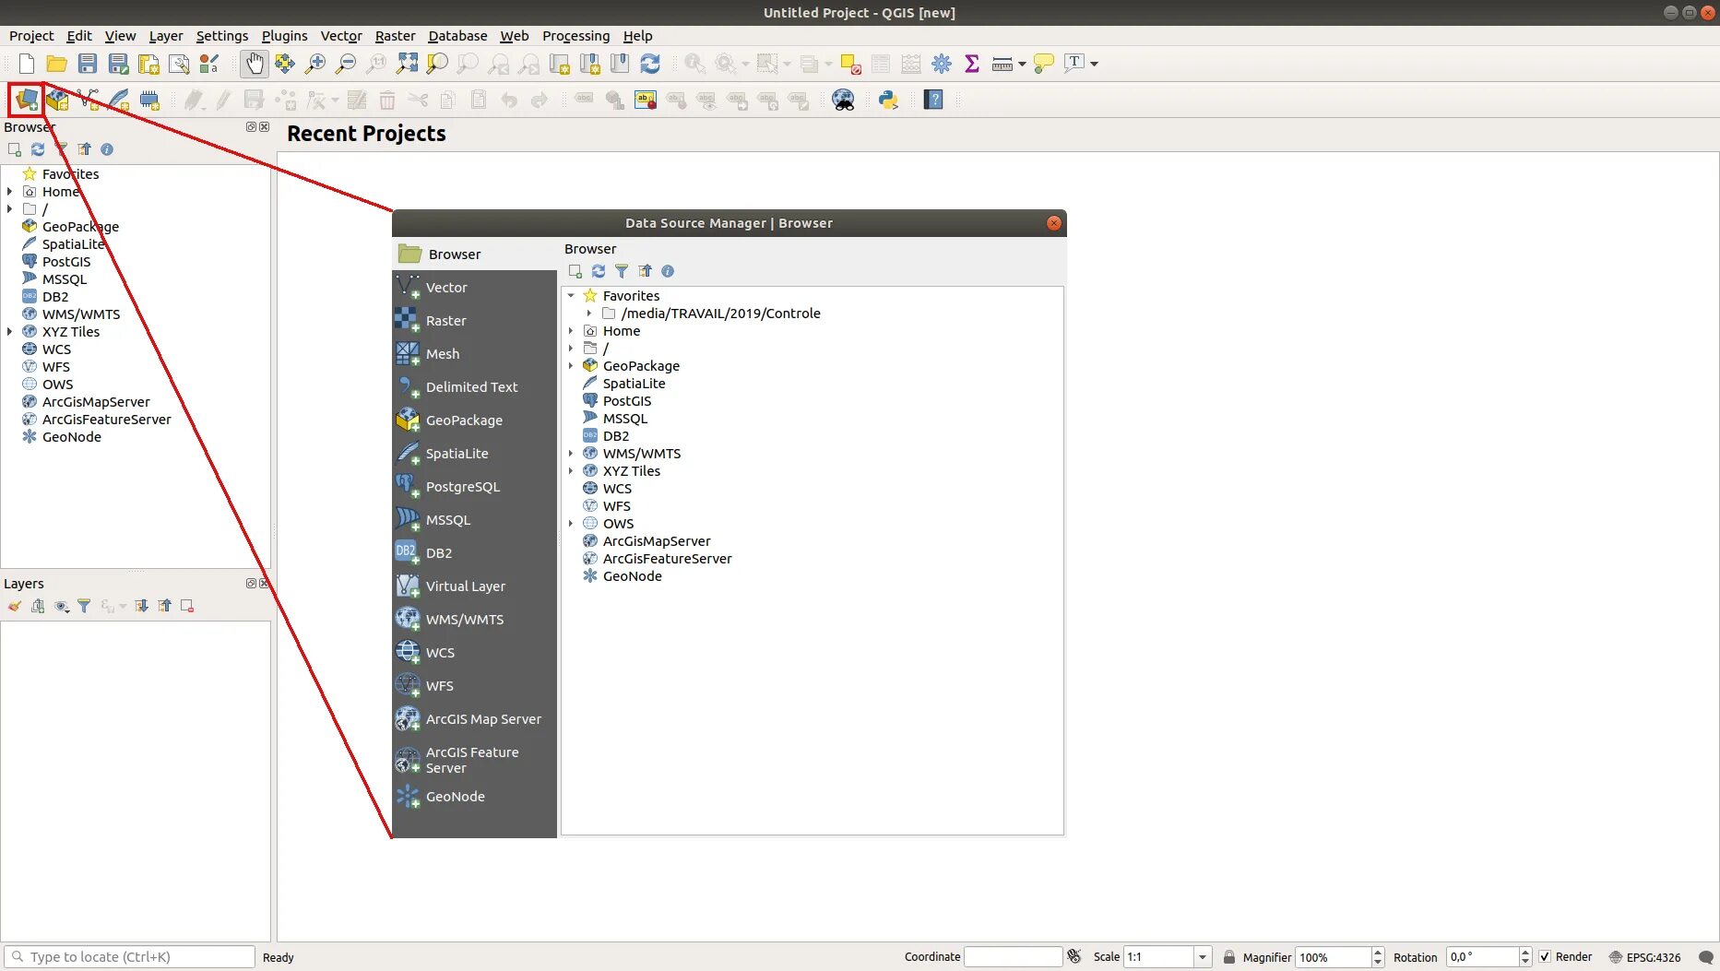Open the Python Console icon
Viewport: 1720px width, 971px height.
tap(888, 100)
